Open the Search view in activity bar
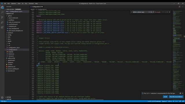This screenshot has height=104, width=185. click(2, 12)
